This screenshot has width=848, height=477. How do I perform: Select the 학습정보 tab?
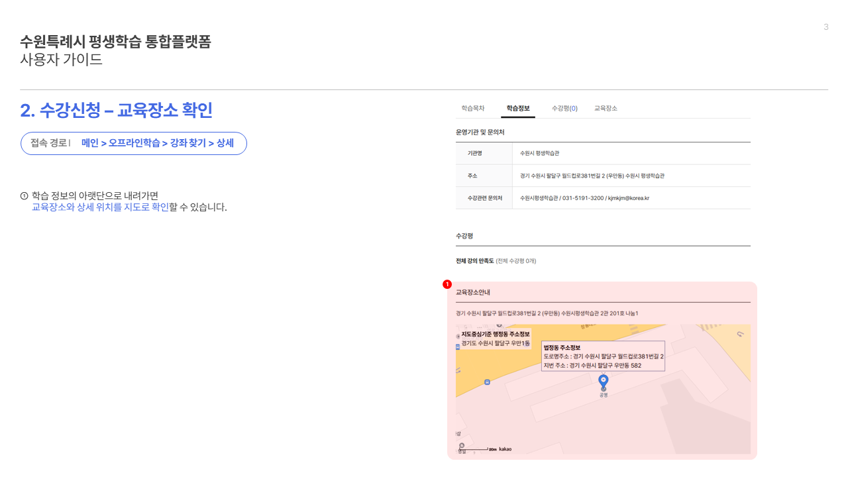(518, 108)
